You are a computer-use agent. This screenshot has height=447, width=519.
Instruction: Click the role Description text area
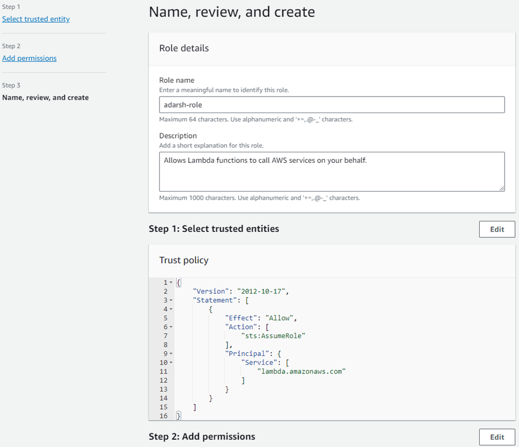click(x=331, y=171)
